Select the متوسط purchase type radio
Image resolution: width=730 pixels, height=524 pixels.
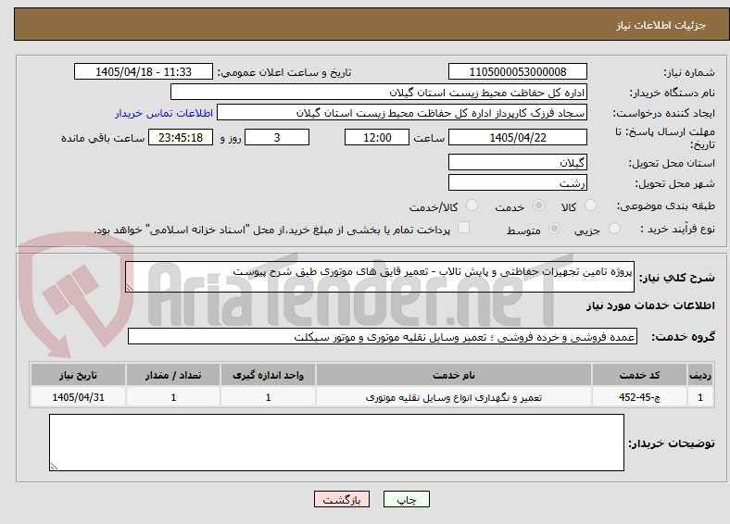pos(555,228)
